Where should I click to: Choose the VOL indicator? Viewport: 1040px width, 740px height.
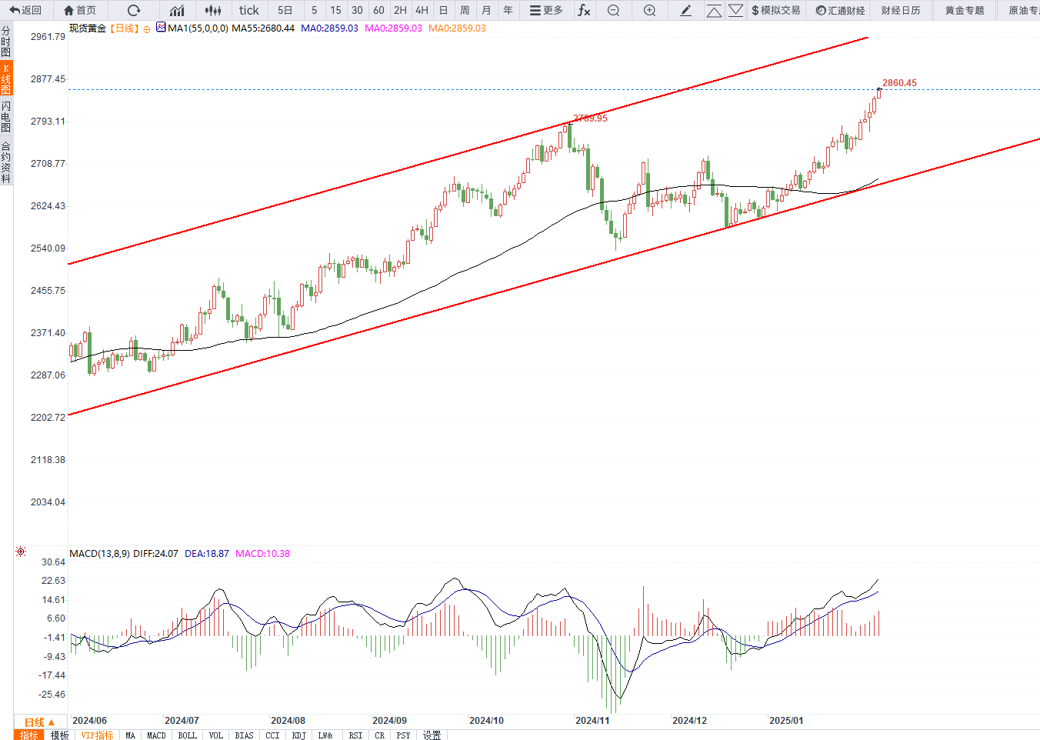click(x=216, y=735)
